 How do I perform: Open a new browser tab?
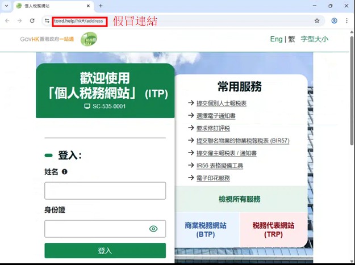pos(101,6)
